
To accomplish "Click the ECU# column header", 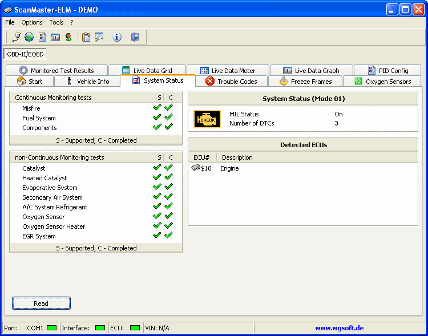I will [202, 157].
